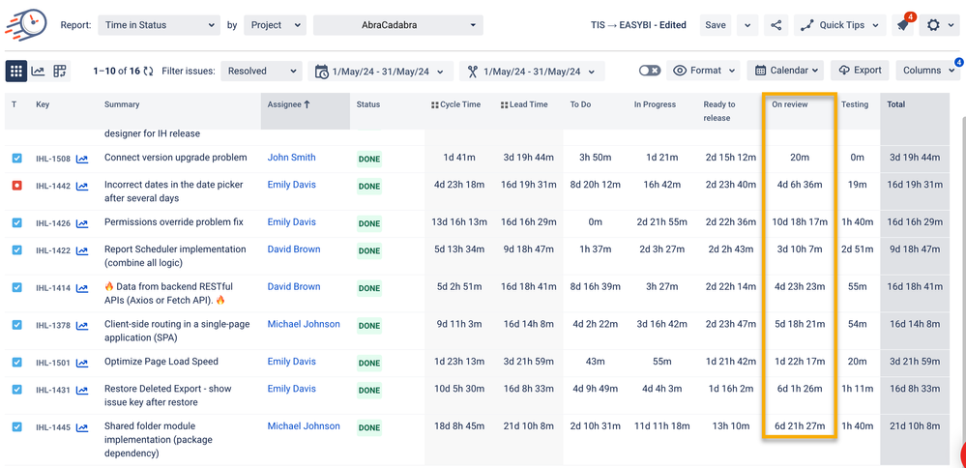Open the notifications bell icon
Screen dimensions: 966x468
coord(903,26)
